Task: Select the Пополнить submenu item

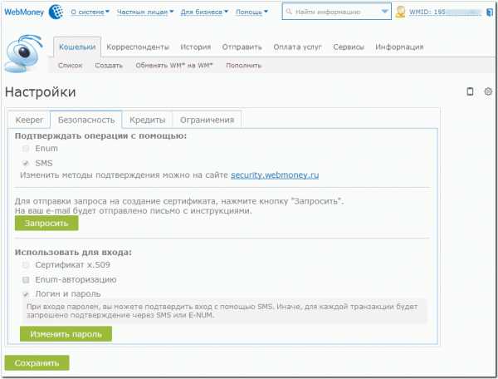Action: tap(244, 66)
